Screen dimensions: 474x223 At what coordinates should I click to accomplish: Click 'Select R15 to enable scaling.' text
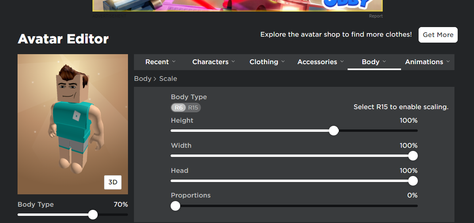[x=401, y=107]
